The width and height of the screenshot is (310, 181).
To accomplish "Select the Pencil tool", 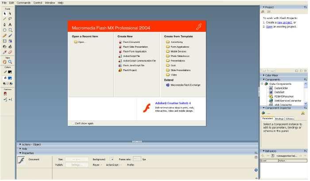I will pyautogui.click(x=5, y=35).
